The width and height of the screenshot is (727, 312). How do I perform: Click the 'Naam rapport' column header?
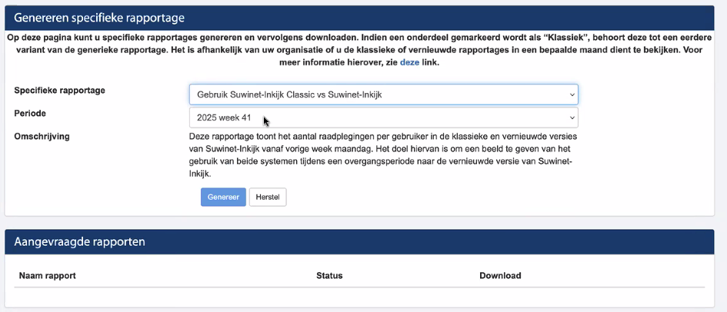[x=47, y=276]
